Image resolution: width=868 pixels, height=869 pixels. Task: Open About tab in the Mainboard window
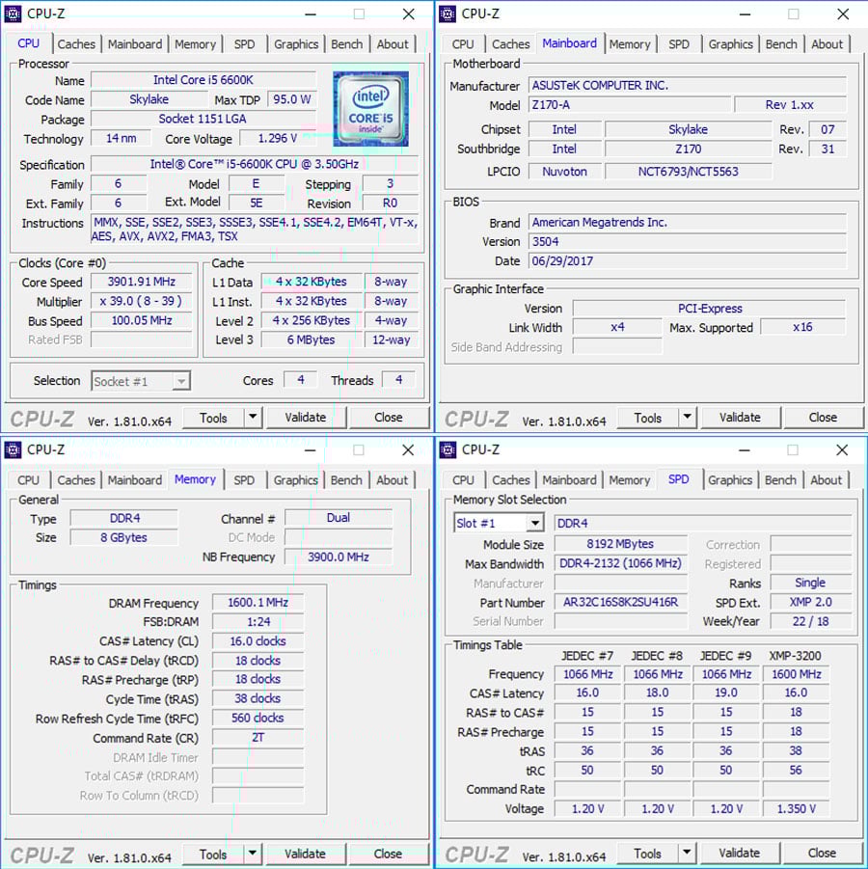coord(827,44)
